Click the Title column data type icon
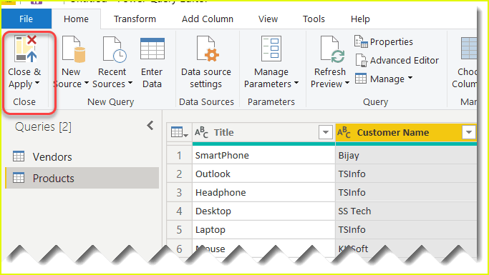 [201, 133]
